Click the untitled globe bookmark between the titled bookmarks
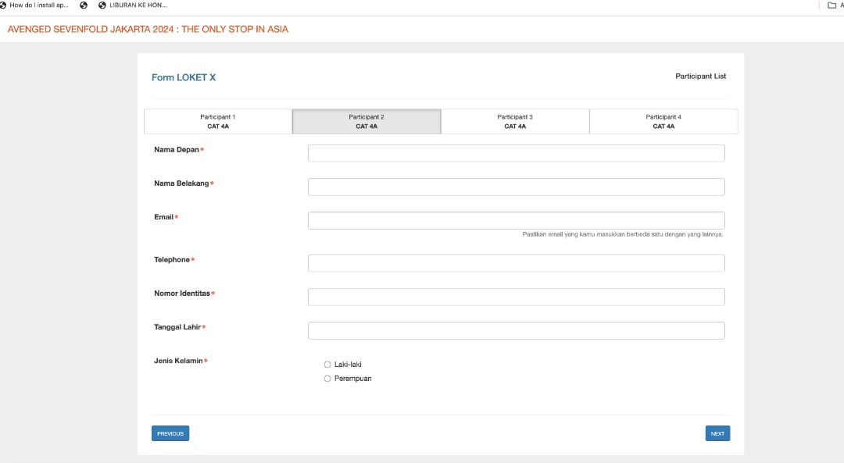 (x=84, y=5)
